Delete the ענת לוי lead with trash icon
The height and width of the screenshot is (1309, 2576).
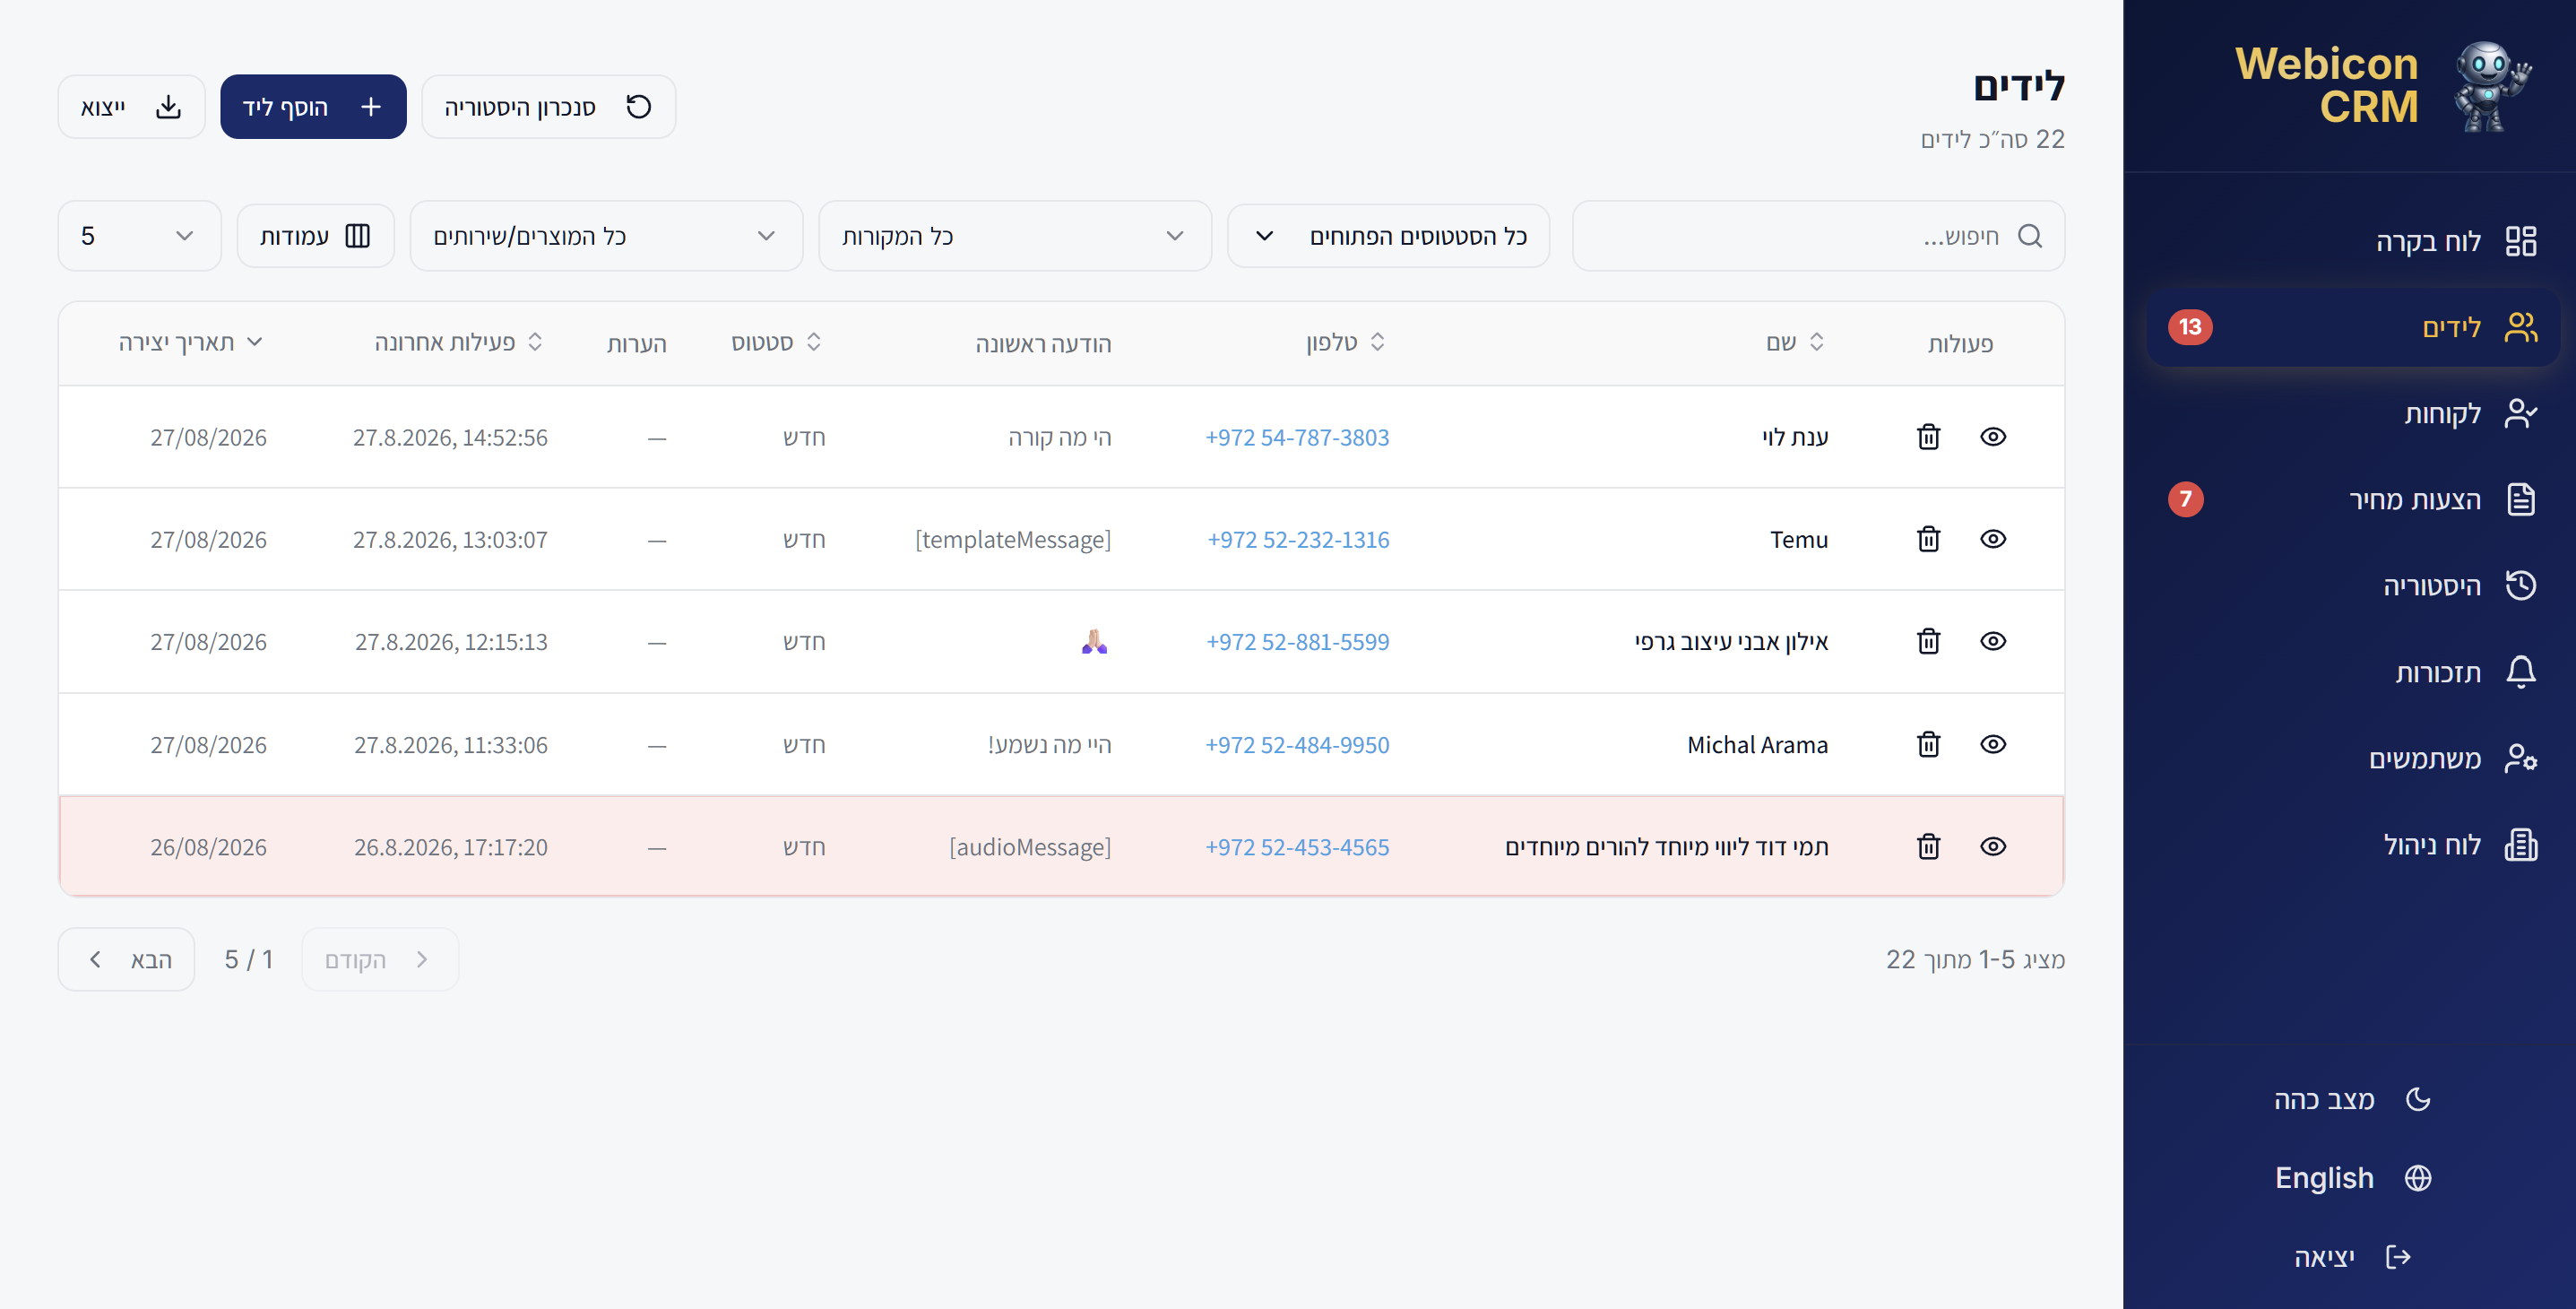(x=1928, y=437)
